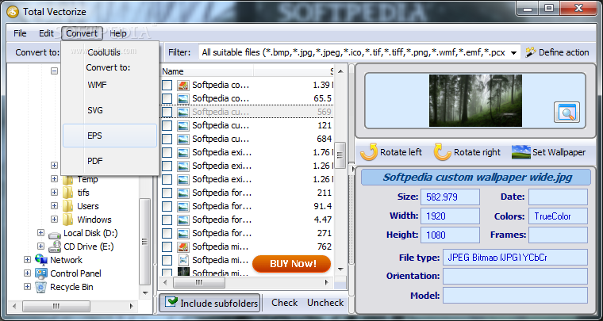This screenshot has width=603, height=321.
Task: Check the box for the 91.4 file row
Action: (167, 206)
